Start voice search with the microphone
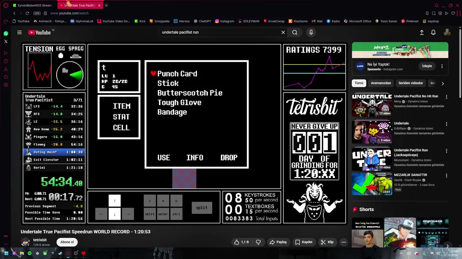This screenshot has height=259, width=462. [x=311, y=32]
